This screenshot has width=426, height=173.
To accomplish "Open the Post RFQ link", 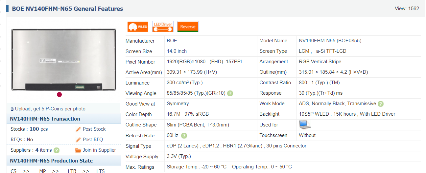I will pyautogui.click(x=93, y=140).
